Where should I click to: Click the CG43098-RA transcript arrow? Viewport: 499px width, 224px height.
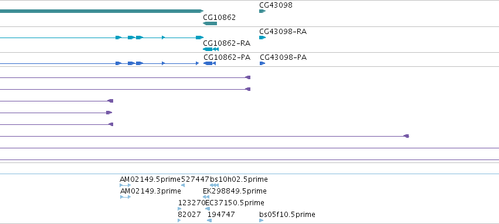[262, 38]
